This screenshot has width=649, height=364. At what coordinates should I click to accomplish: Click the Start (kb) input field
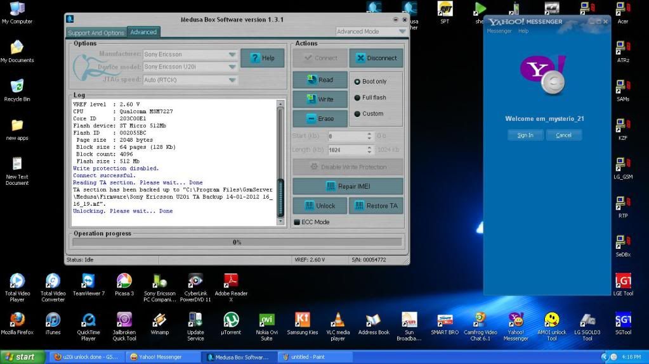pos(347,136)
